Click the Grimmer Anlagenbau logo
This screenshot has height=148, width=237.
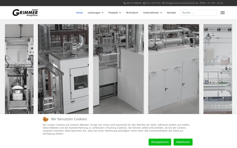[25, 13]
